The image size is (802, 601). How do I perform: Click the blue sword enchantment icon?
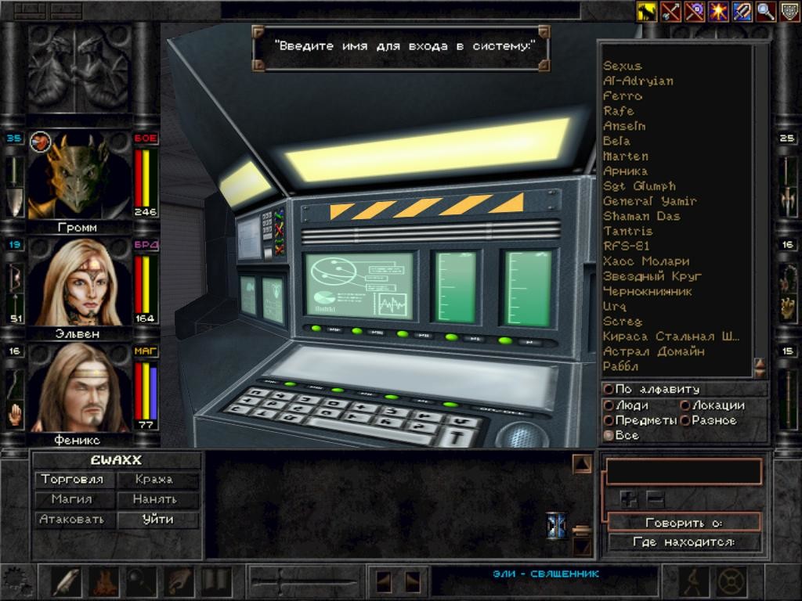[742, 11]
